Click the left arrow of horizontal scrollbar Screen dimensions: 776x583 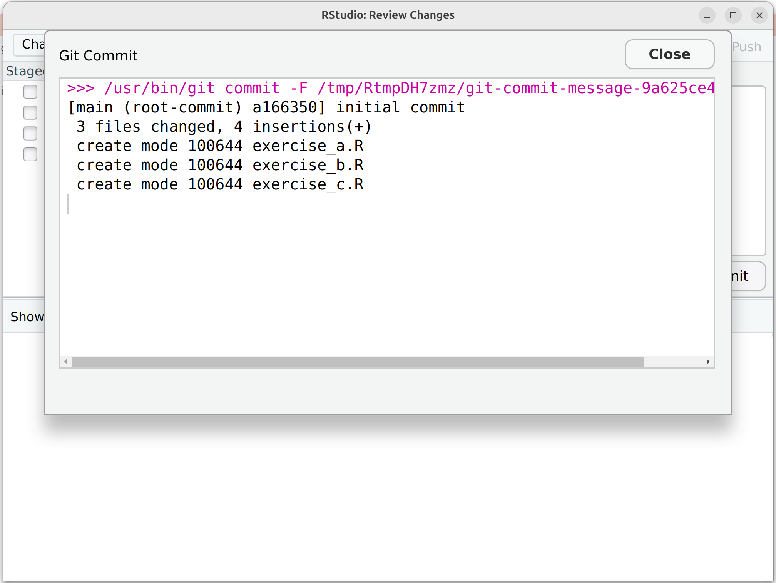[x=66, y=362]
